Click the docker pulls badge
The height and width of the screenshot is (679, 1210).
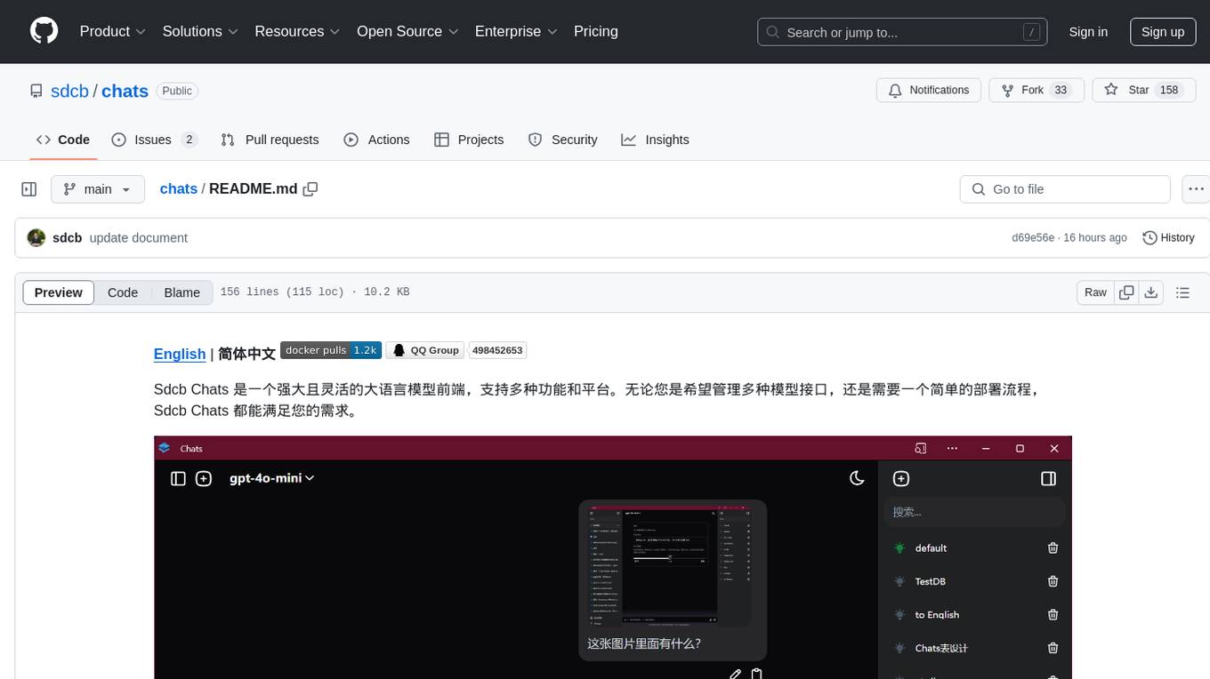tap(331, 350)
